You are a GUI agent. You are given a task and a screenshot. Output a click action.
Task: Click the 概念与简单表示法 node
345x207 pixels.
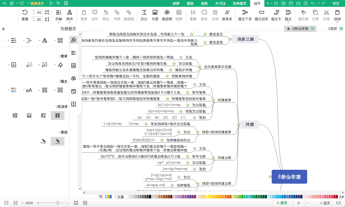click(218, 67)
